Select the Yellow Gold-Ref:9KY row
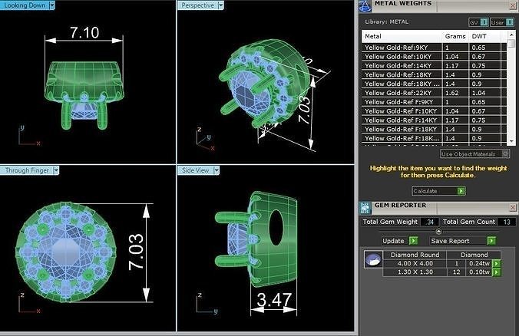Image resolution: width=519 pixels, height=336 pixels. tap(435, 48)
